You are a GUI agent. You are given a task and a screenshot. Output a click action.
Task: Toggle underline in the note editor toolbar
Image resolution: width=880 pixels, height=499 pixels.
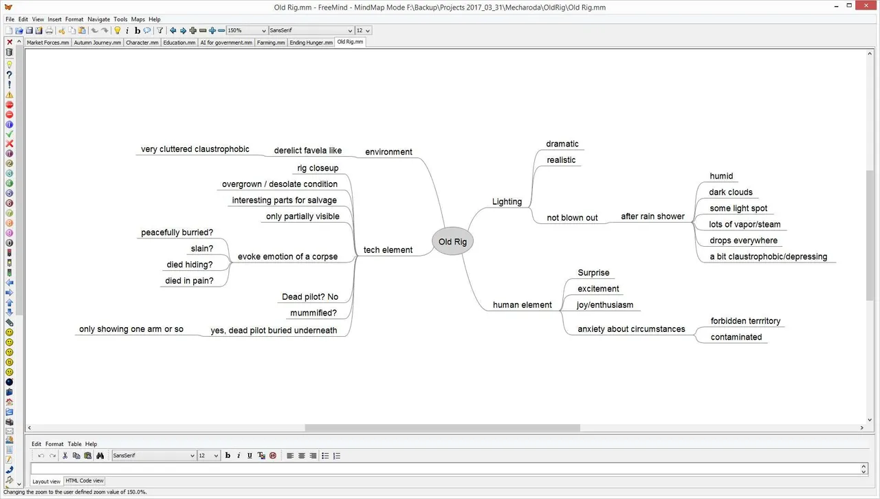(250, 456)
